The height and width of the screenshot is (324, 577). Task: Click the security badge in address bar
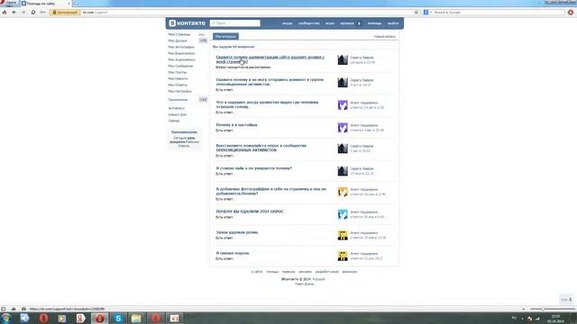(65, 12)
